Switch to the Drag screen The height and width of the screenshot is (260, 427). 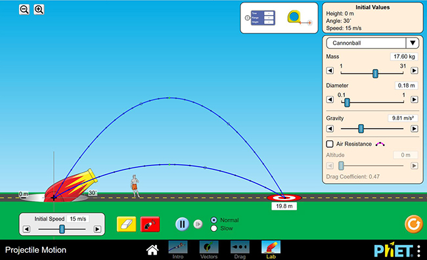pos(240,250)
